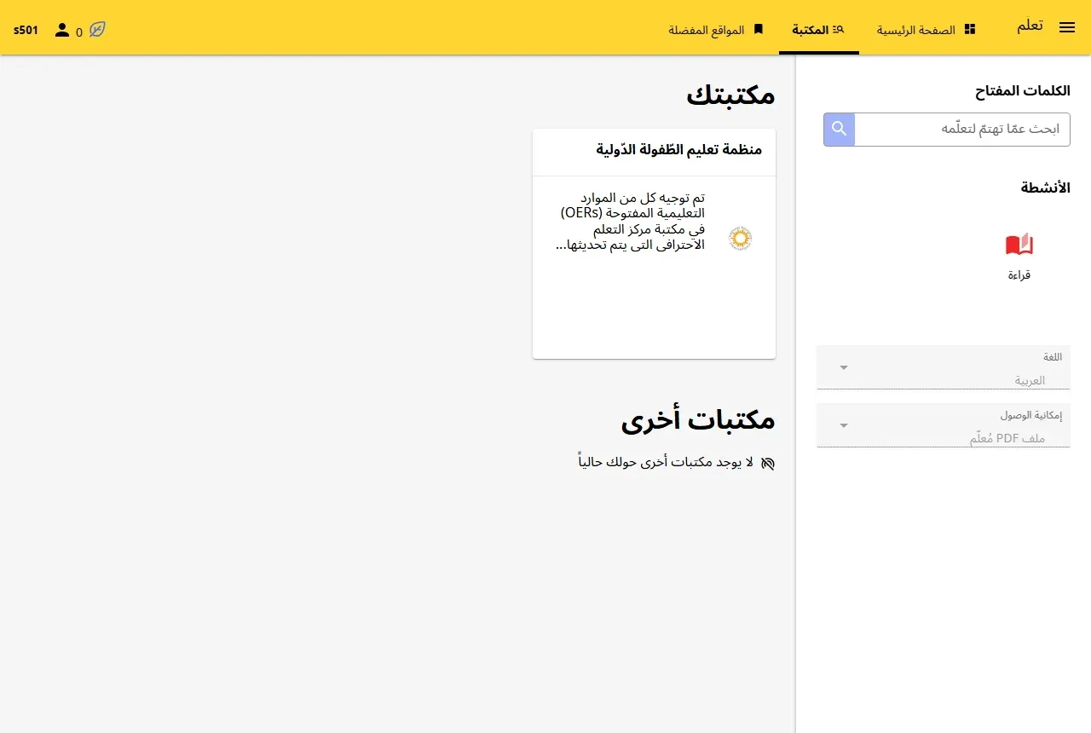This screenshot has width=1091, height=733.
Task: Click the مكتبات أخرى heading
Action: click(x=698, y=419)
